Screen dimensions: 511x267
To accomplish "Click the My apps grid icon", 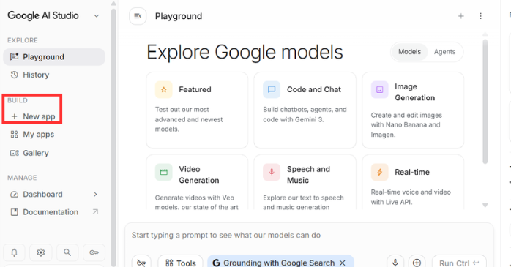I will pos(15,134).
